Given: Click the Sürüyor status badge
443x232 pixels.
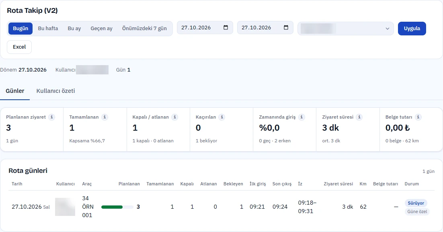Looking at the screenshot, I should pyautogui.click(x=416, y=203).
